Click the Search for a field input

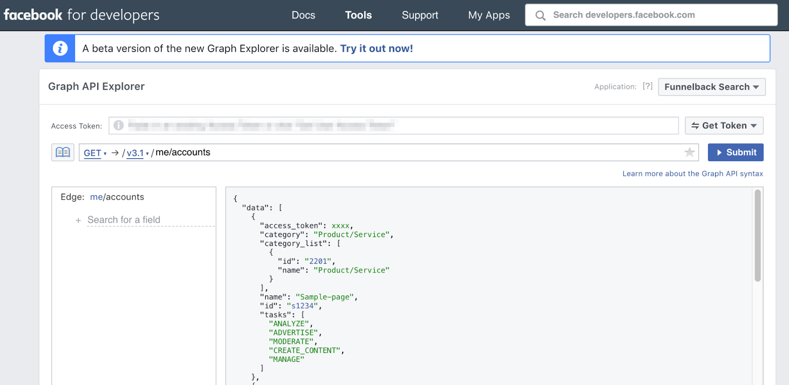pyautogui.click(x=151, y=220)
